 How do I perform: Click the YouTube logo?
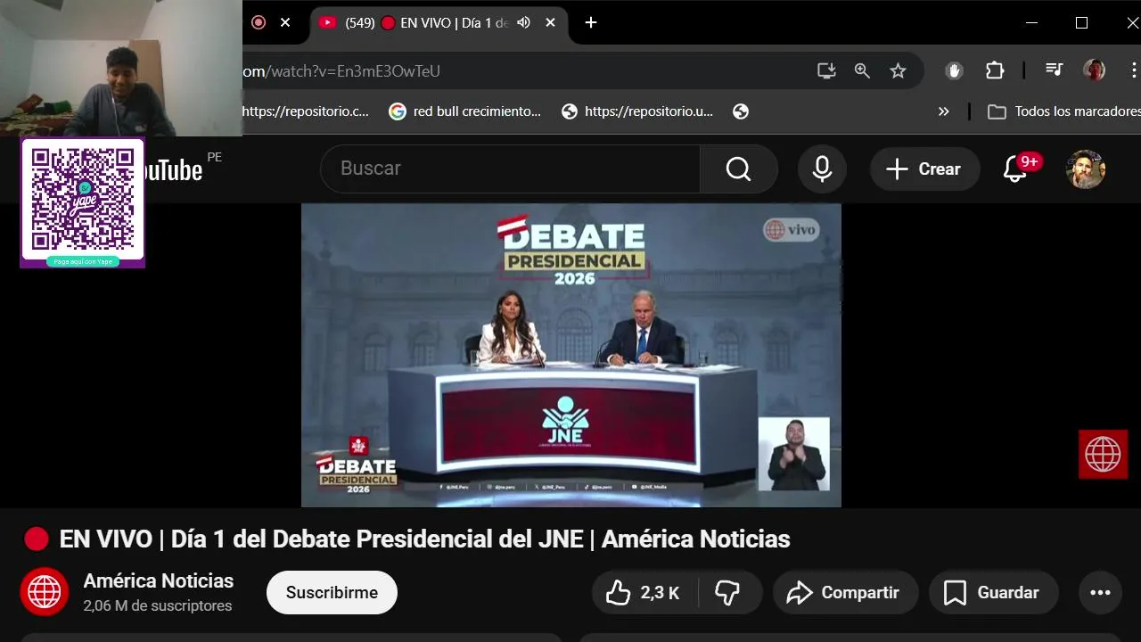(174, 169)
